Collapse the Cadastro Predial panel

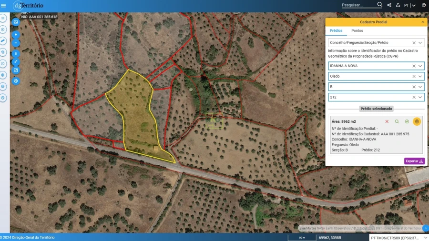[x=422, y=22]
